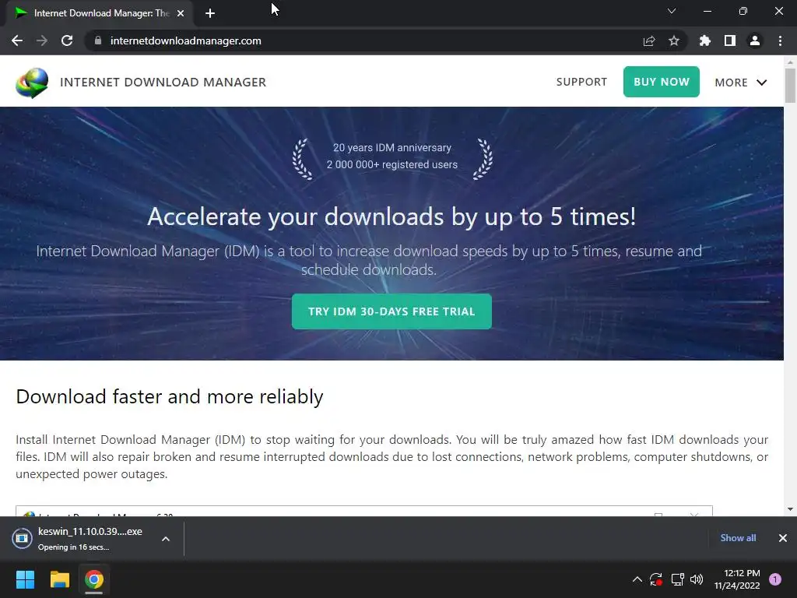Open the SUPPORT page
The height and width of the screenshot is (598, 797).
(x=581, y=82)
